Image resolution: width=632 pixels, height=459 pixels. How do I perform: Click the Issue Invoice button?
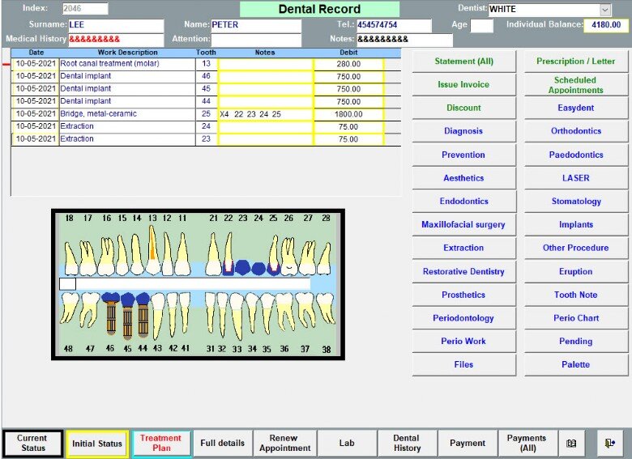tap(463, 84)
